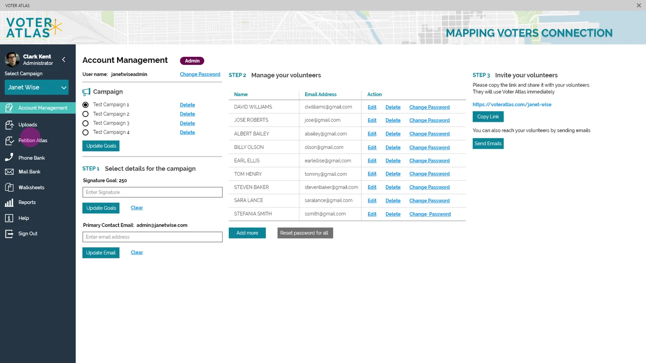Click the Enter email address field
This screenshot has height=363, width=646.
153,237
